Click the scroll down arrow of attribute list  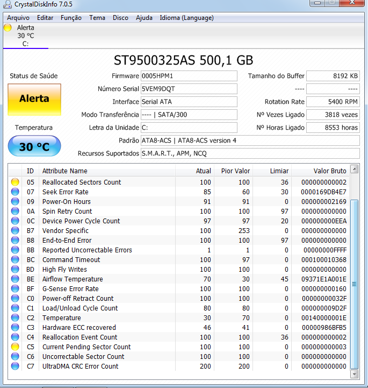point(355,374)
